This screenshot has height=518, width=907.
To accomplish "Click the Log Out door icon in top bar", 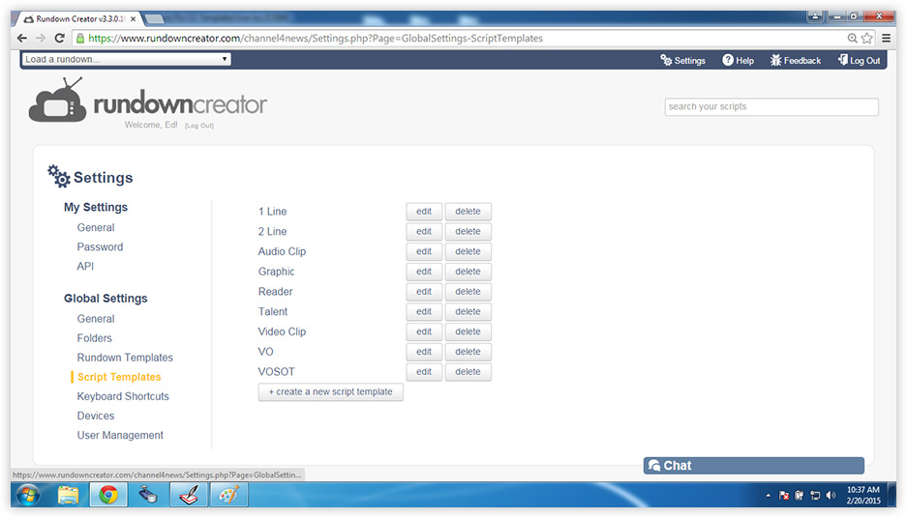I will click(843, 60).
